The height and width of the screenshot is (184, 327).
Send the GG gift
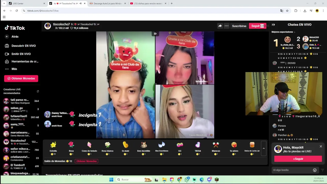click(180, 148)
